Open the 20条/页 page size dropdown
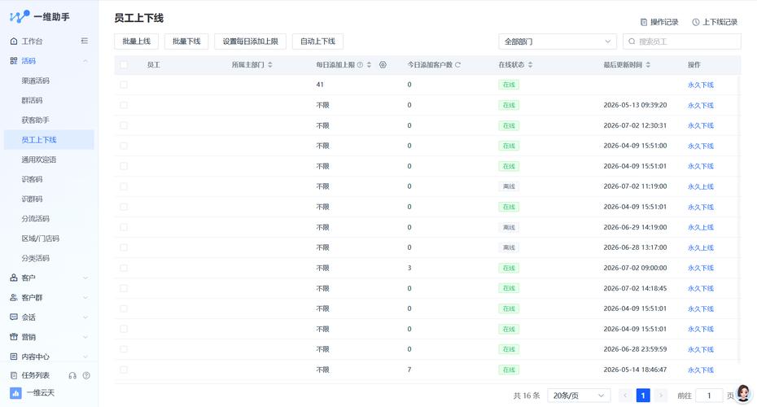This screenshot has width=757, height=407. click(x=579, y=396)
